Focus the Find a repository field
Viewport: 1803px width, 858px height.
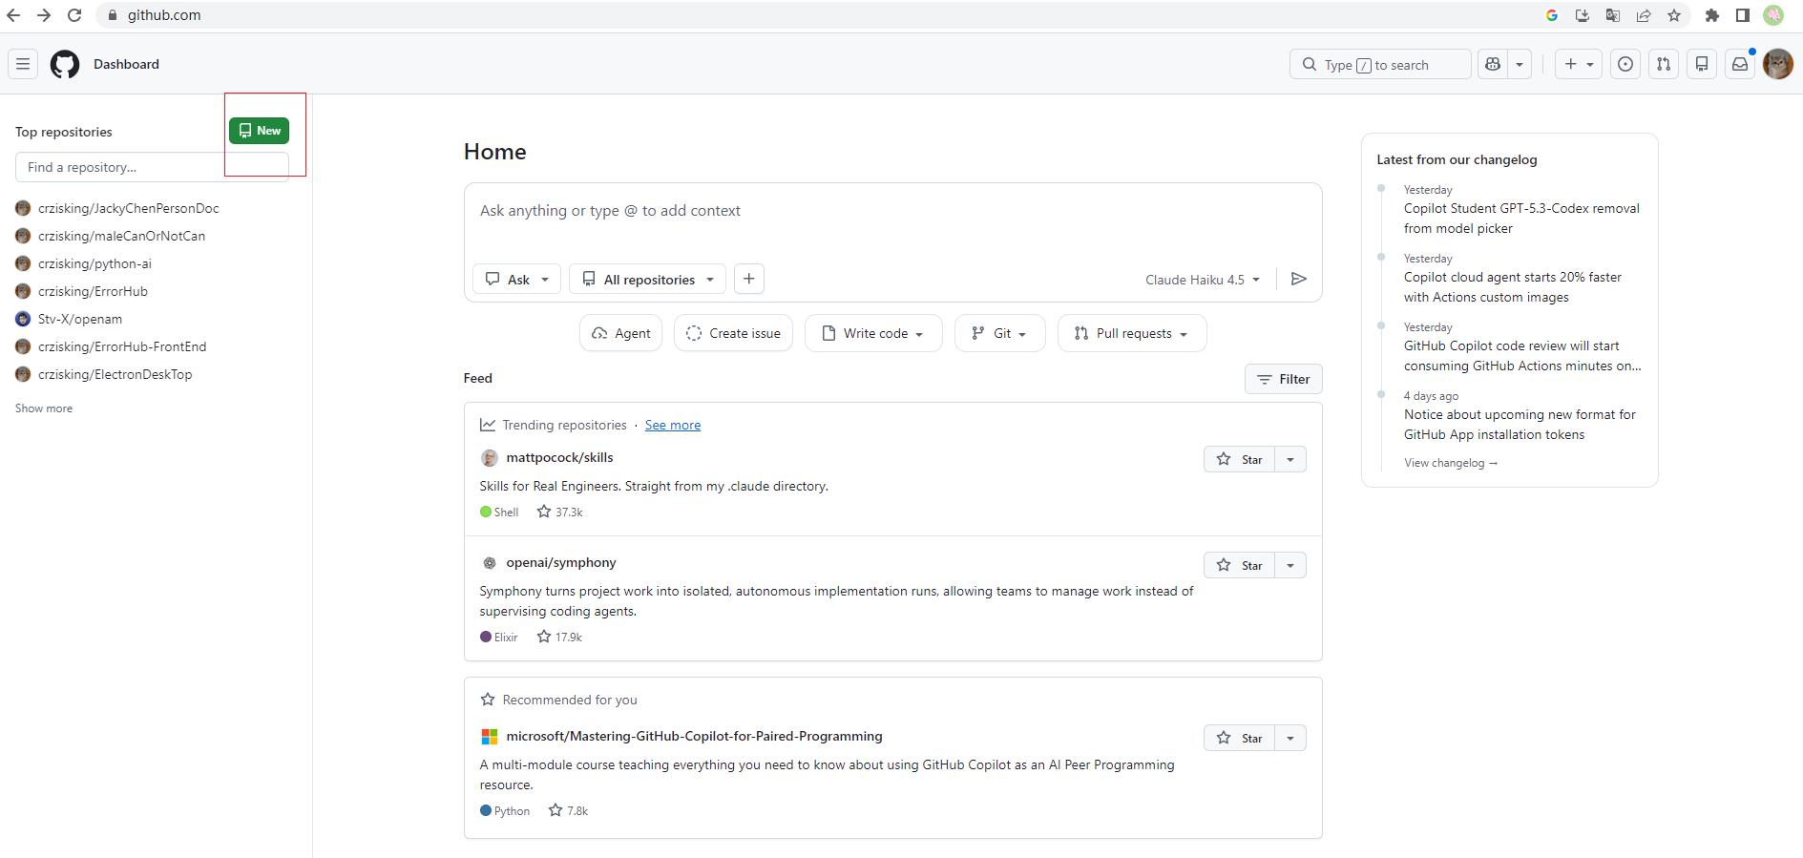pyautogui.click(x=152, y=167)
